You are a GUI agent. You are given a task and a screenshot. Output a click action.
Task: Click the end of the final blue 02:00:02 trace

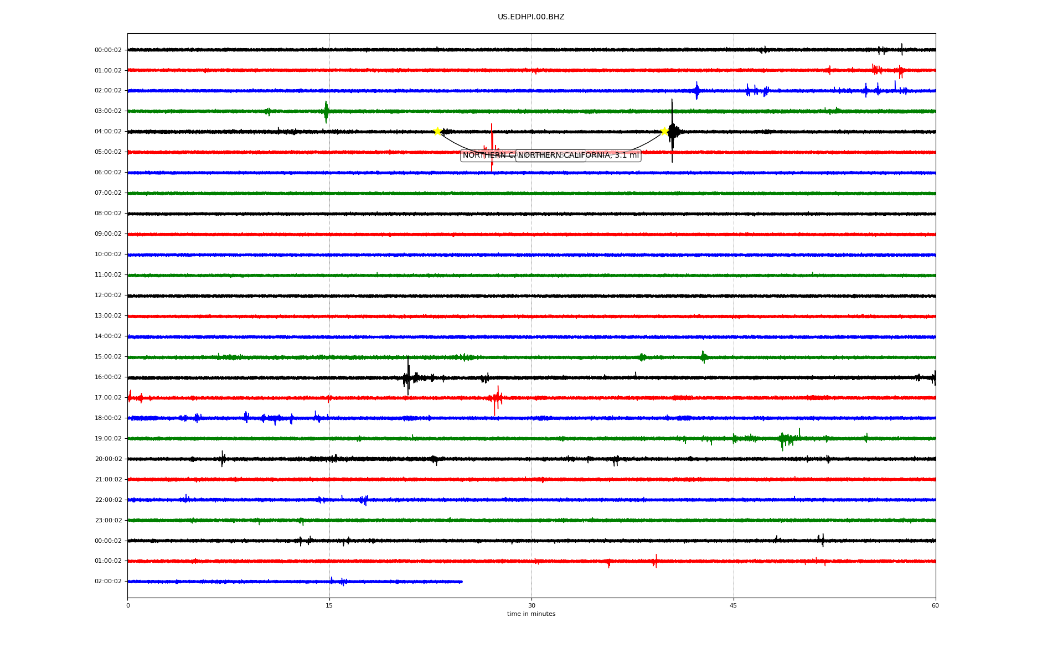[461, 582]
